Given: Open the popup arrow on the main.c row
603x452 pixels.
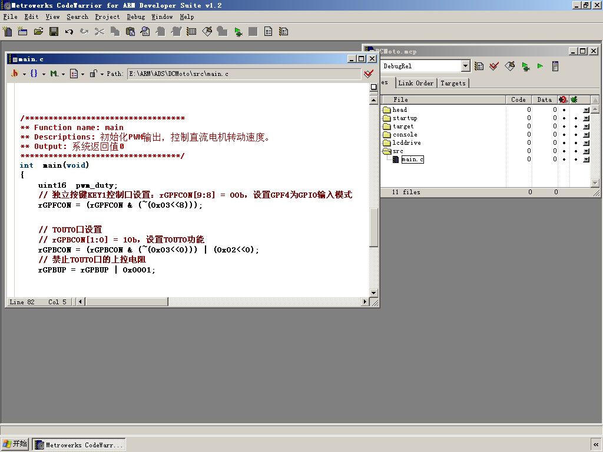Looking at the screenshot, I should [x=586, y=159].
